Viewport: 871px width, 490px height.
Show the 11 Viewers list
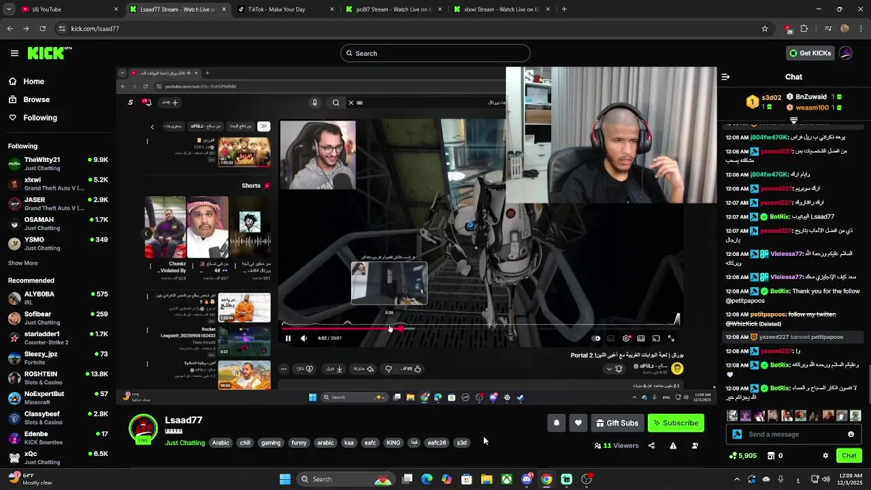click(x=617, y=446)
